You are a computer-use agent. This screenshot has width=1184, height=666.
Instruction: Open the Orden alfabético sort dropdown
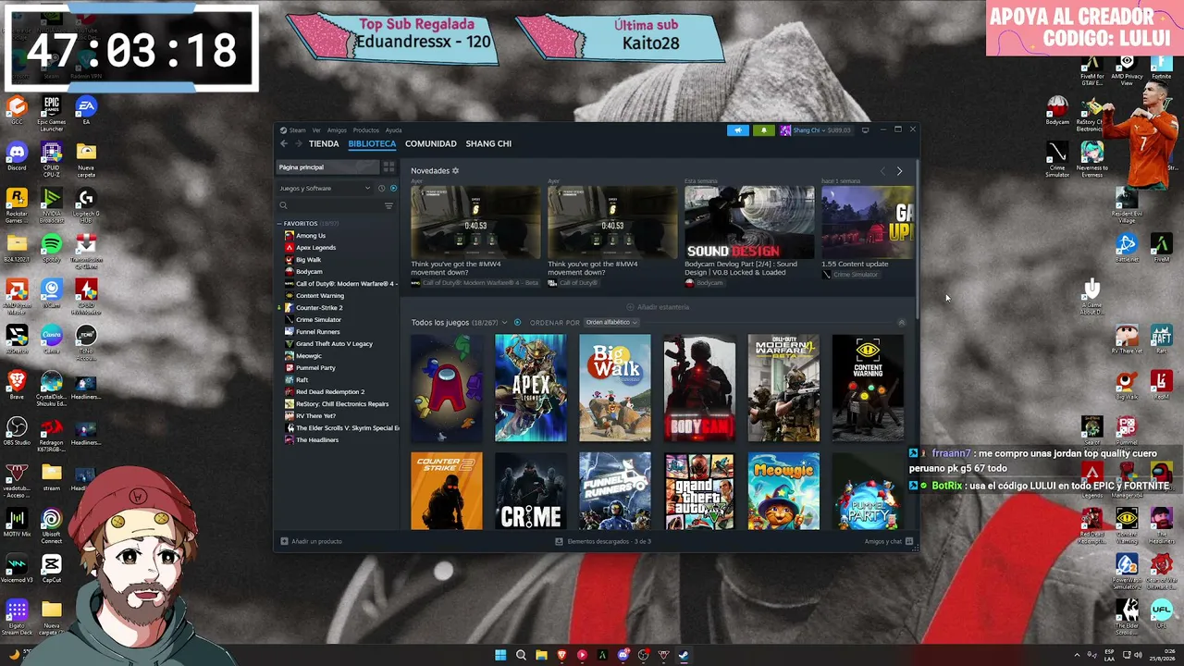(x=611, y=322)
